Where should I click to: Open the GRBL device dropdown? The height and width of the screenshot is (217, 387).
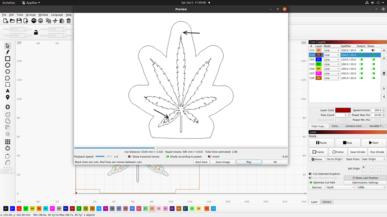click(371, 187)
